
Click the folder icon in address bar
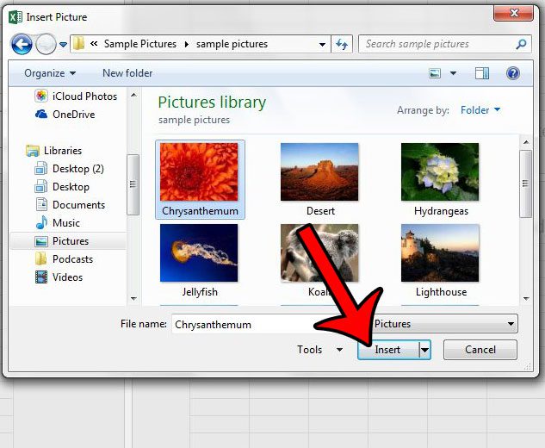click(x=79, y=43)
